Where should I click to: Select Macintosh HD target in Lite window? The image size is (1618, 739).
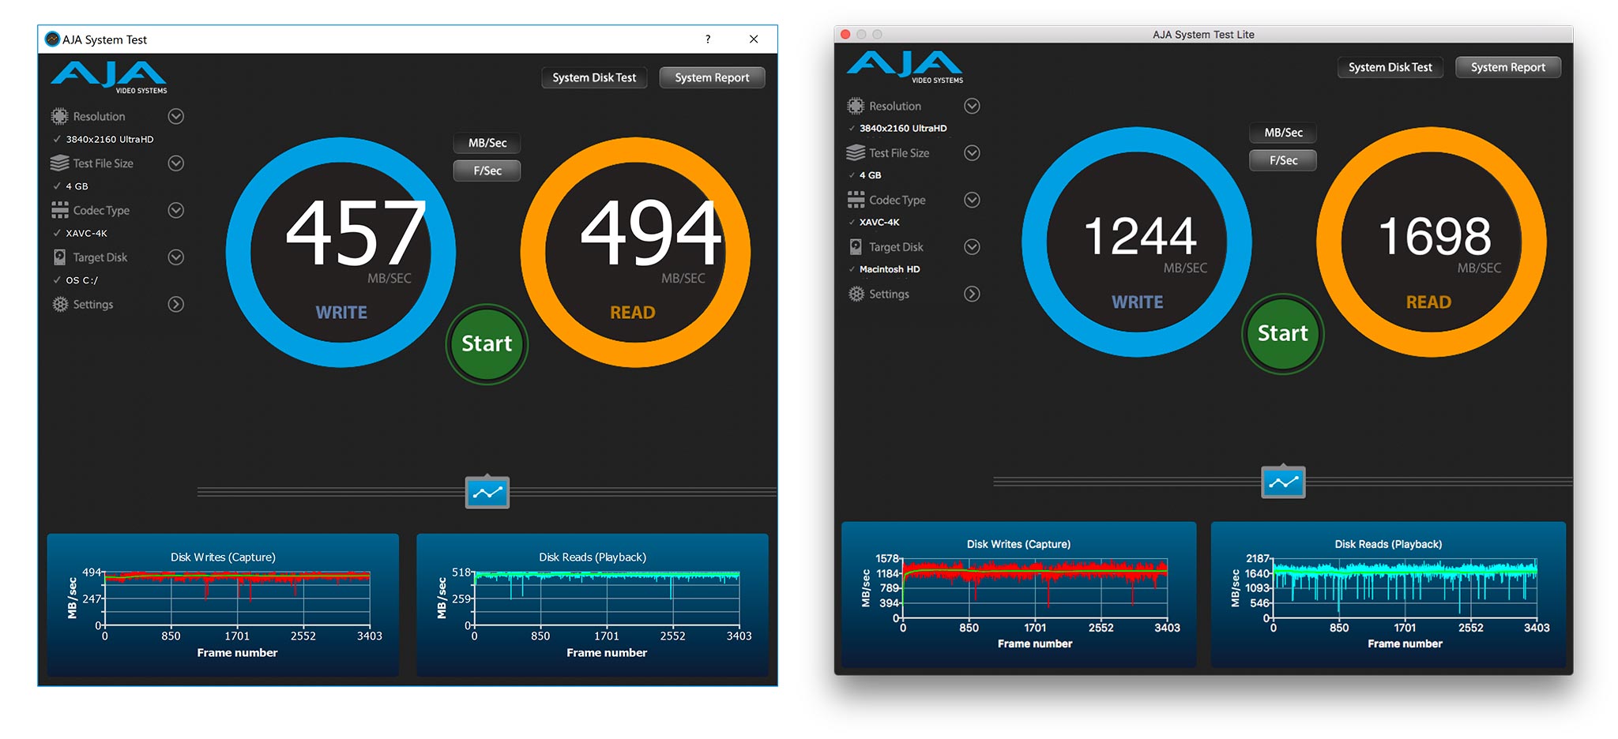(x=890, y=269)
